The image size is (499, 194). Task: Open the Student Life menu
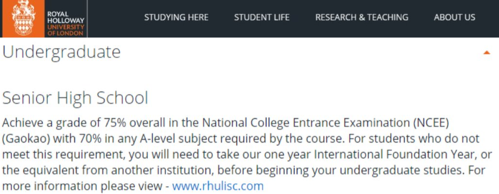point(262,17)
